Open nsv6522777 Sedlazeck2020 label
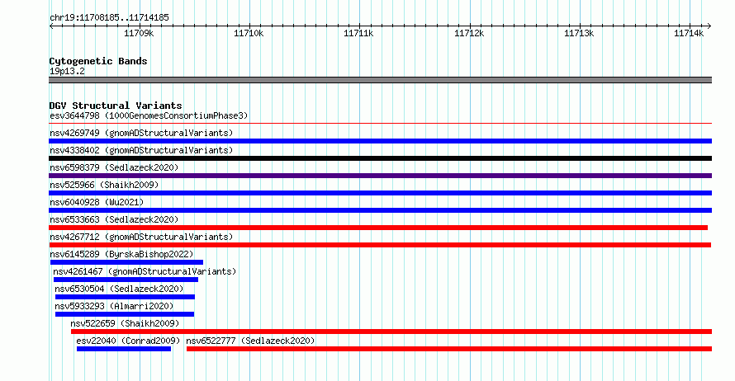 point(250,341)
